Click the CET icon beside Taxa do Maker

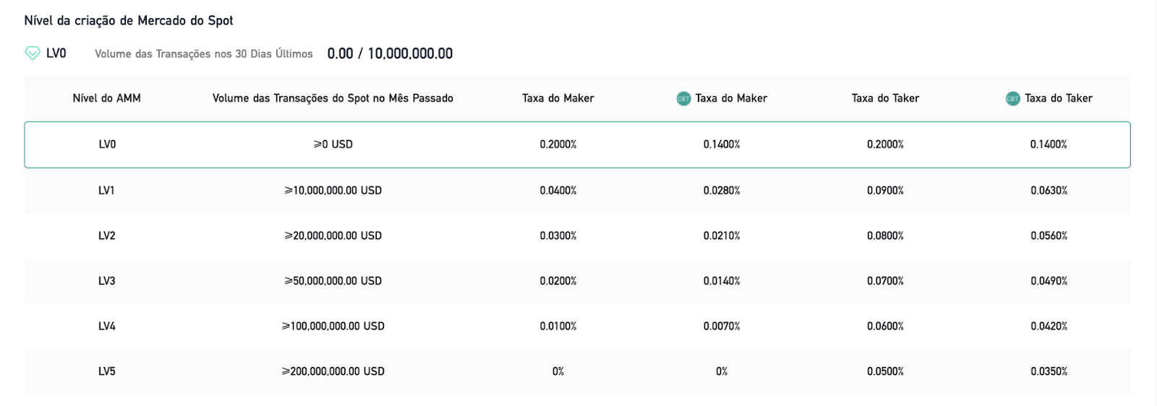coord(683,98)
